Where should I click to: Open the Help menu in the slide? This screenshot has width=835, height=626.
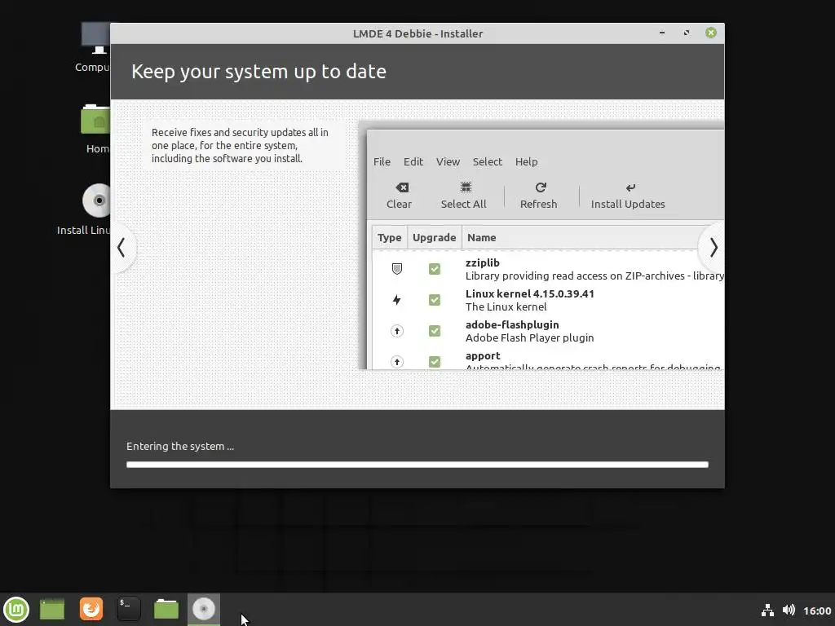(x=526, y=162)
